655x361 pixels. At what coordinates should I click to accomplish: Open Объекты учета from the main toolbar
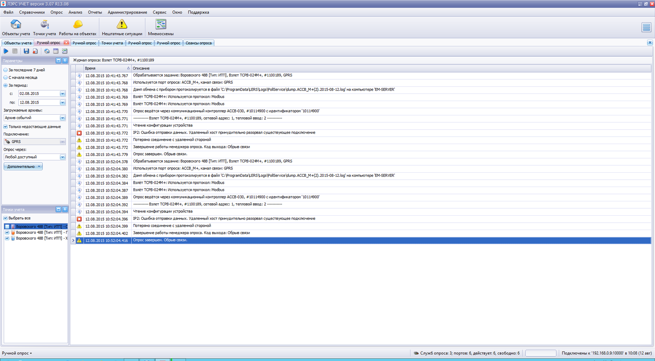(x=16, y=28)
